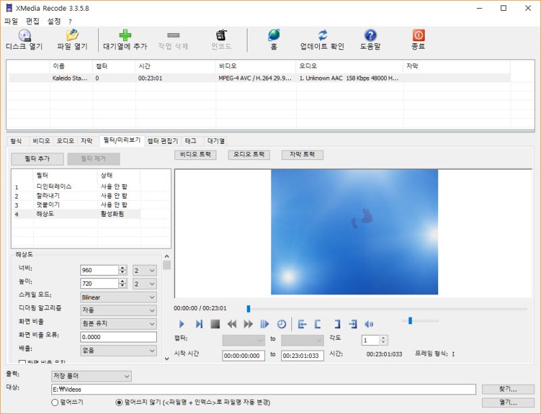Jump to end marker arrow icon
This screenshot has height=414, width=541.
(352, 324)
